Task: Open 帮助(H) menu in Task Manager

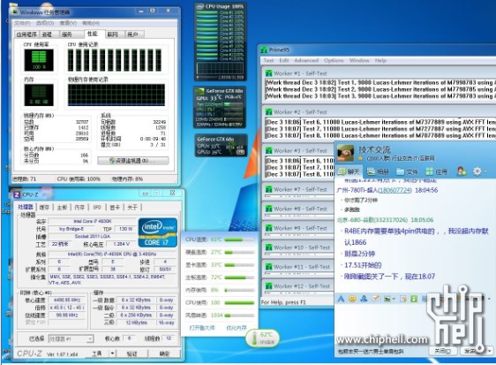Action: tap(91, 23)
